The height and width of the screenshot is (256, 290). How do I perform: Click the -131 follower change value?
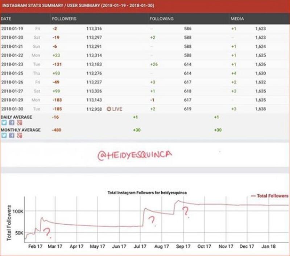click(57, 64)
